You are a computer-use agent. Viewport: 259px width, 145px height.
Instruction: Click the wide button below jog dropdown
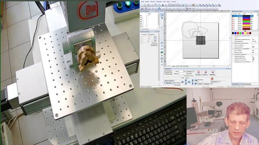click(169, 83)
